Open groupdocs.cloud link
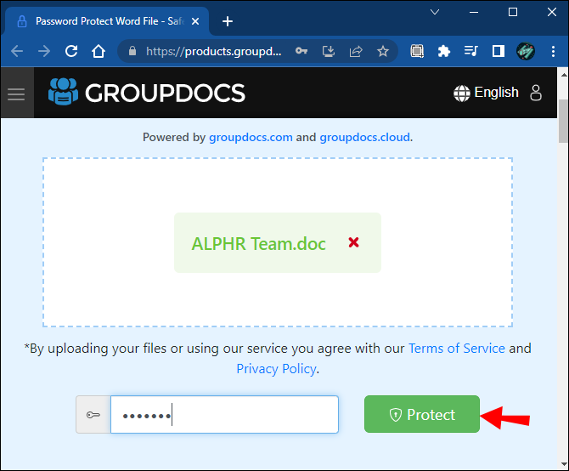 [365, 137]
